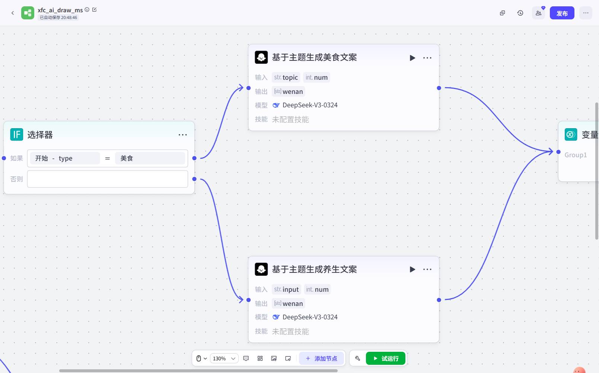Click the wenan output in 养生文案 node
Screen dimensions: 599x373
pos(289,304)
